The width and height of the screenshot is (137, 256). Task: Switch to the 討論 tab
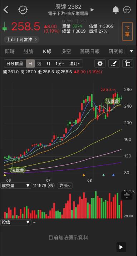28,51
